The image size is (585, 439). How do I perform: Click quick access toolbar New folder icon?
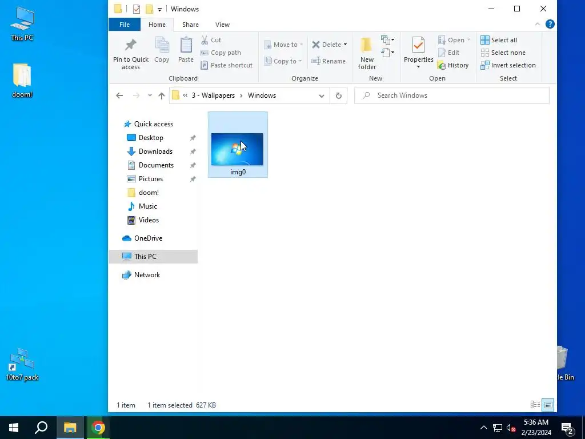[149, 9]
